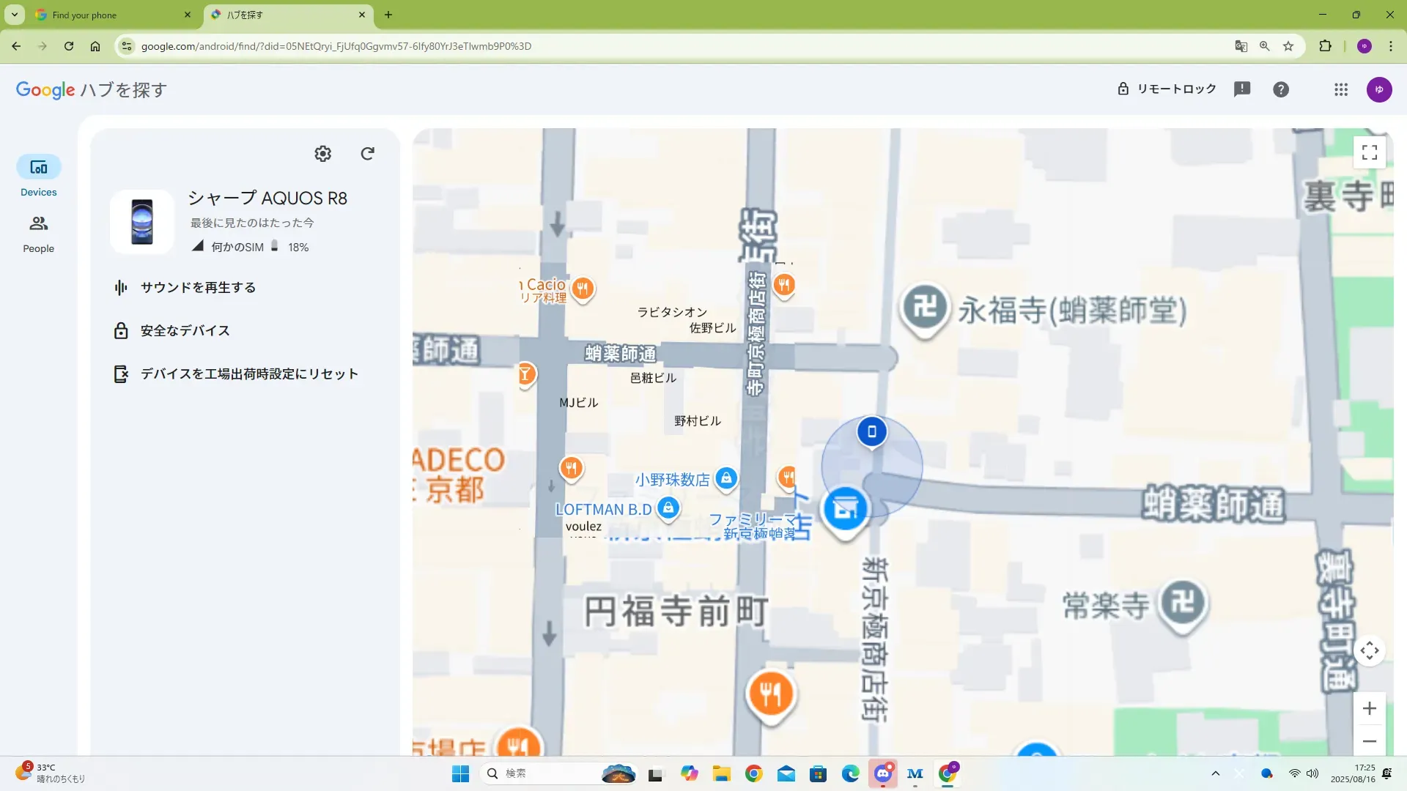
Task: Open the 安全なデバイス option
Action: click(185, 331)
